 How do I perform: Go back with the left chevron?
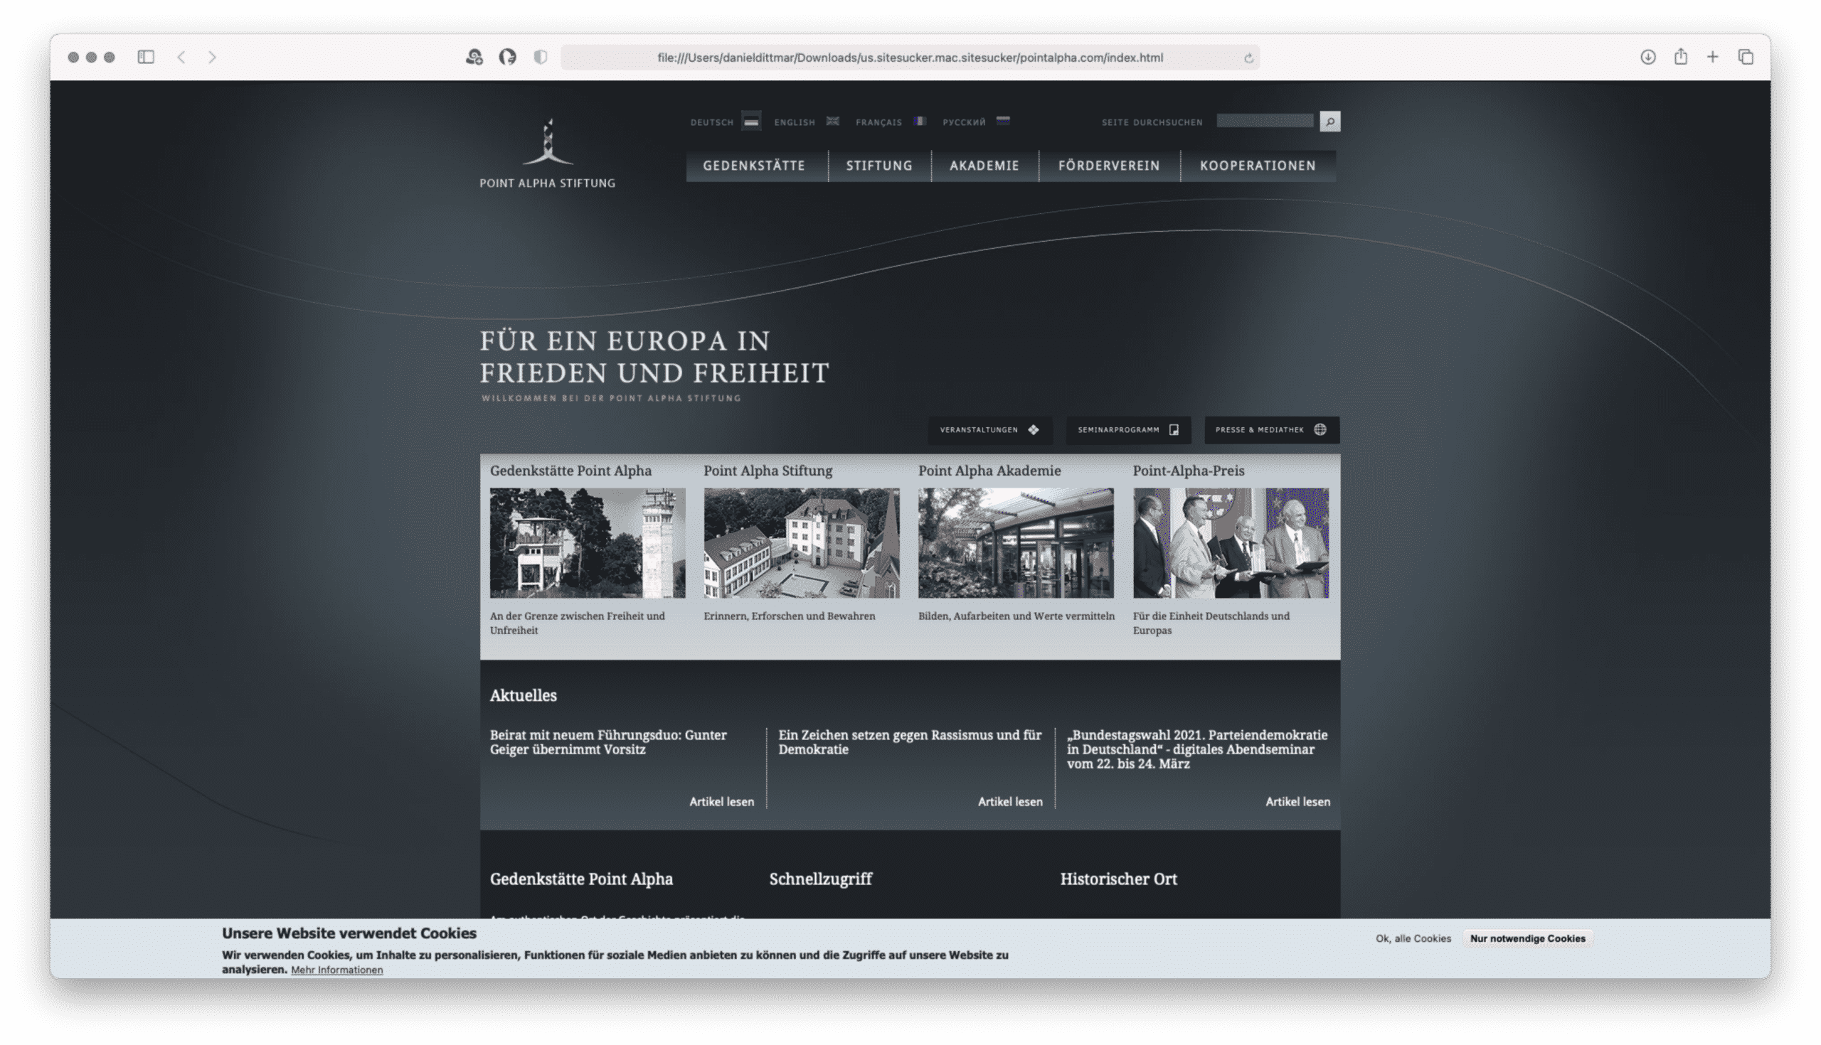(181, 57)
